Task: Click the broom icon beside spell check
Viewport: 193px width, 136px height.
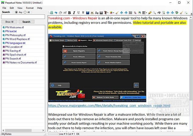Action: click(x=182, y=13)
